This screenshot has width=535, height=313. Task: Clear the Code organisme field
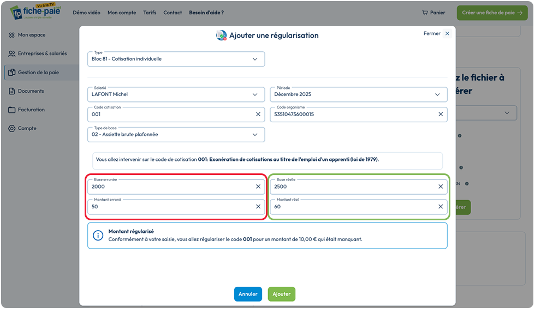tap(441, 115)
